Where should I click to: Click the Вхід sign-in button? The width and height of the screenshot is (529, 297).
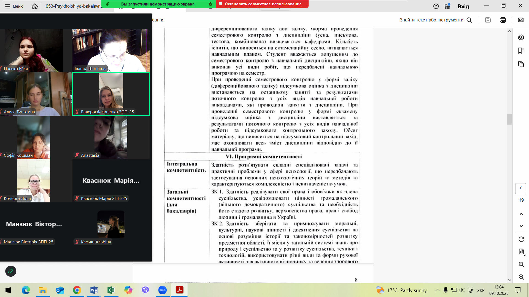click(464, 6)
